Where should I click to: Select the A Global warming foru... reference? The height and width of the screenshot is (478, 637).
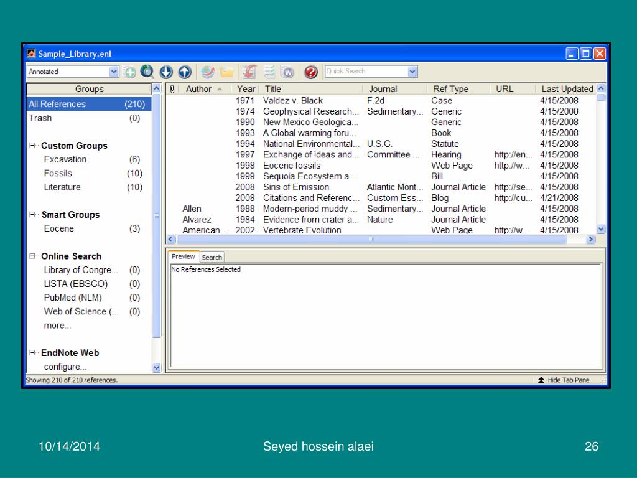(380, 133)
